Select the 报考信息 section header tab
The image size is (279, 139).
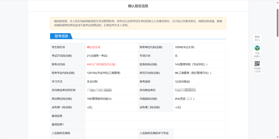61,36
